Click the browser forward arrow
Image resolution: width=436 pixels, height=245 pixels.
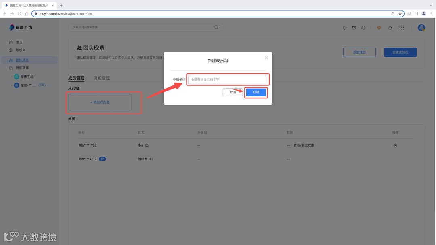pyautogui.click(x=12, y=14)
